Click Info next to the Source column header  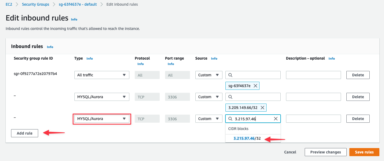pyautogui.click(x=214, y=58)
